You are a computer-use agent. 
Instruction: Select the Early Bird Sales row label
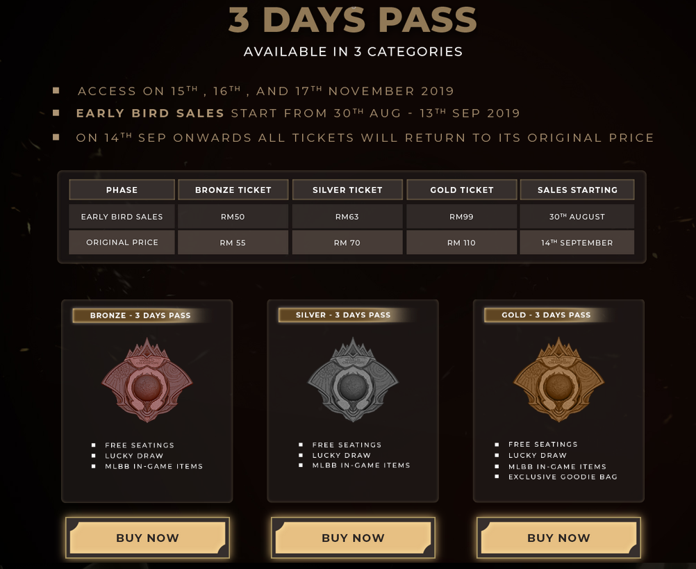pos(122,217)
